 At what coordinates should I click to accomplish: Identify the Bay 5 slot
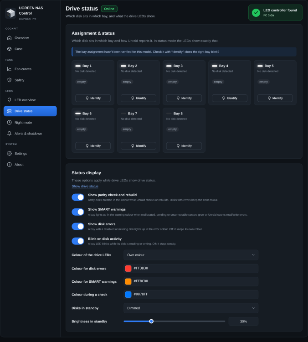(275, 98)
